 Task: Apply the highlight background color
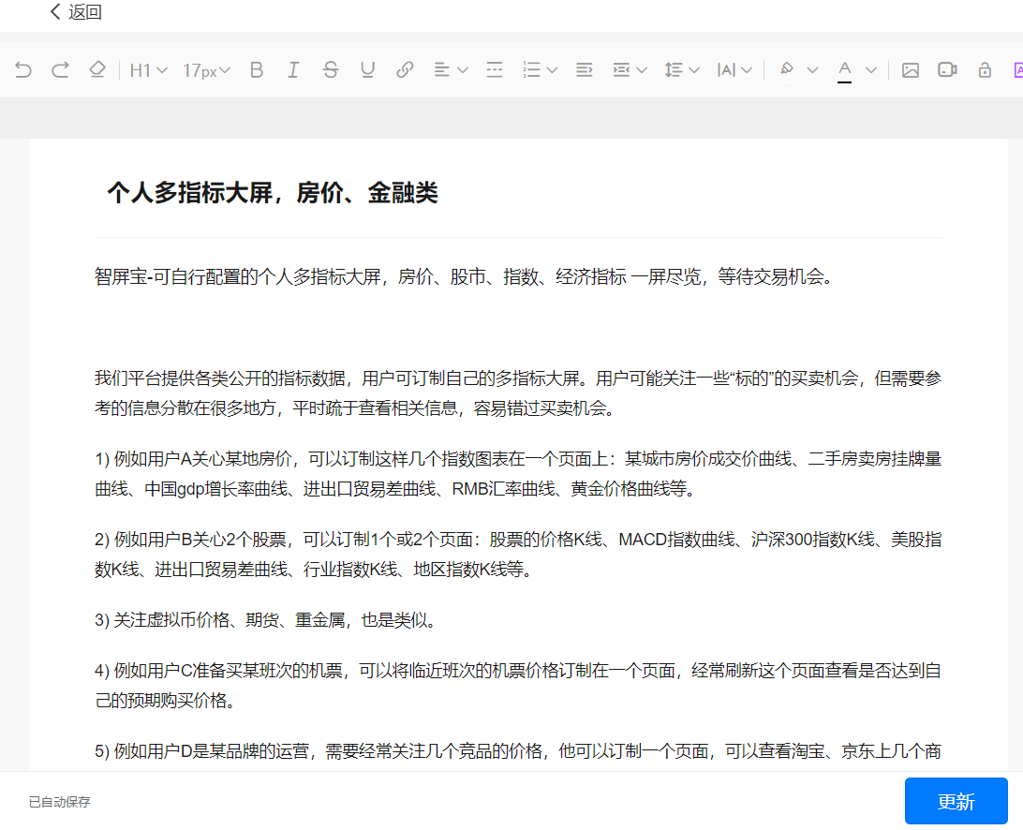(787, 70)
